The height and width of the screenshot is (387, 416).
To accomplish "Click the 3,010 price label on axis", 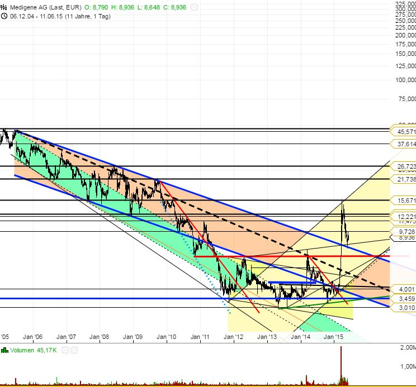I will click(x=406, y=308).
